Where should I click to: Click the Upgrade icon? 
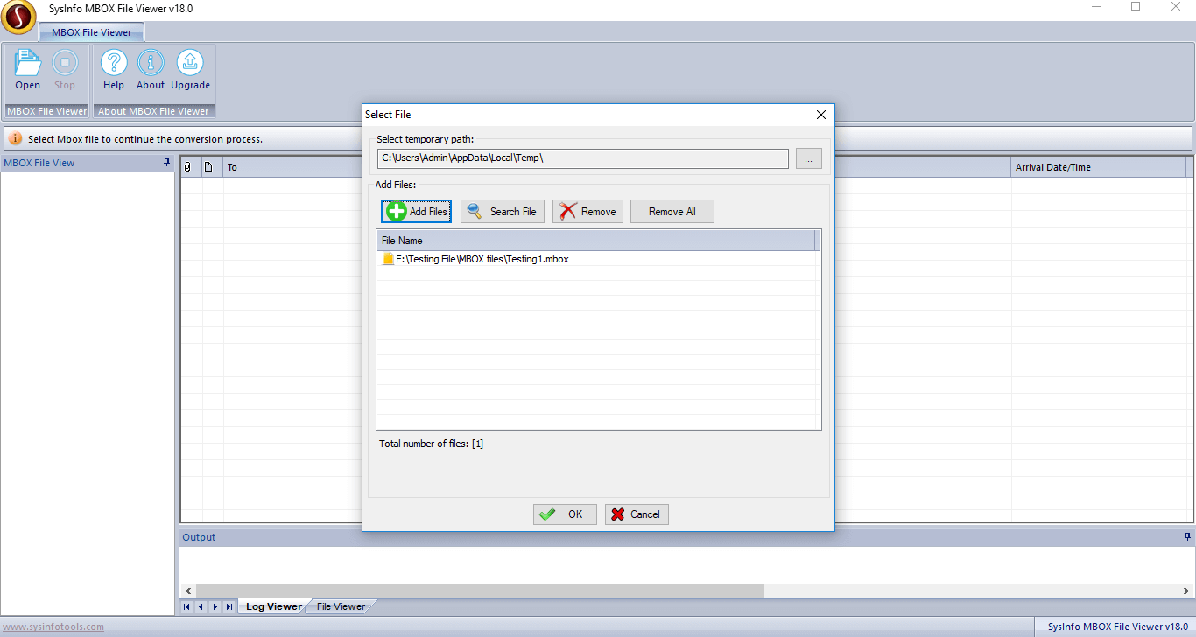(x=190, y=70)
